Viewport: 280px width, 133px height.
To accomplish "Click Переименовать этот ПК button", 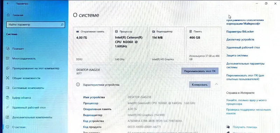I will click(200, 71).
